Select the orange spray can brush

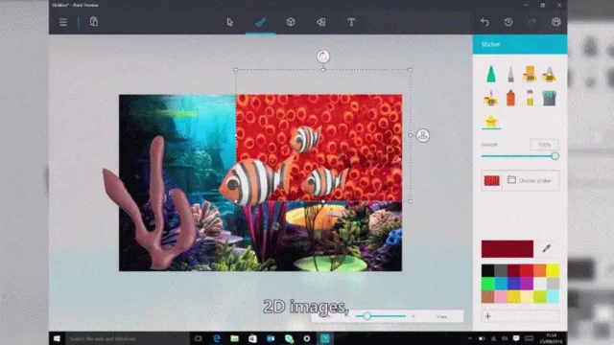[510, 98]
